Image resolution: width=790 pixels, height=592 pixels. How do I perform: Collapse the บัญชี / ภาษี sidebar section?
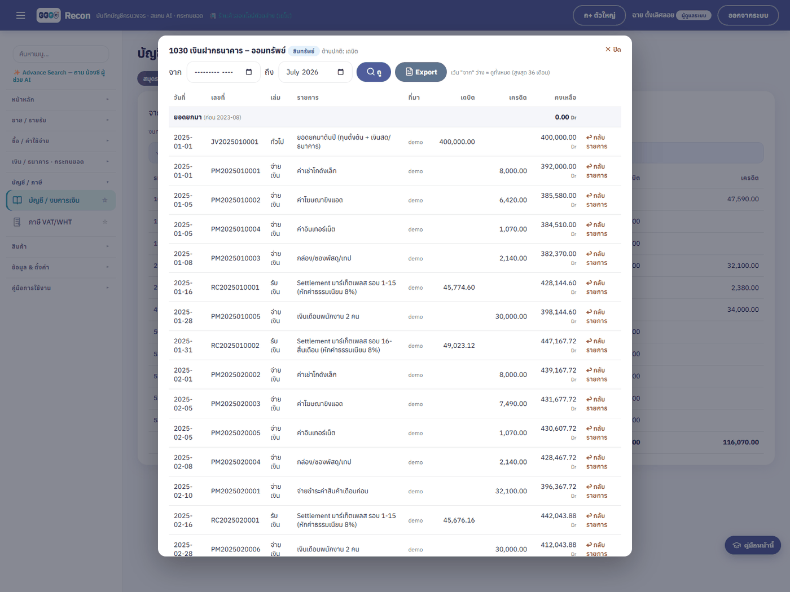point(60,183)
